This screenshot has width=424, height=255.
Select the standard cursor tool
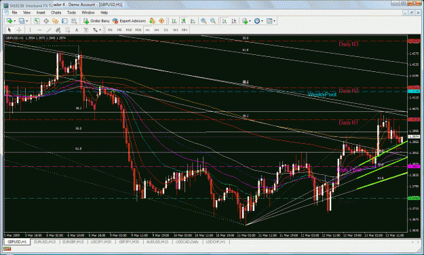[x=9, y=30]
